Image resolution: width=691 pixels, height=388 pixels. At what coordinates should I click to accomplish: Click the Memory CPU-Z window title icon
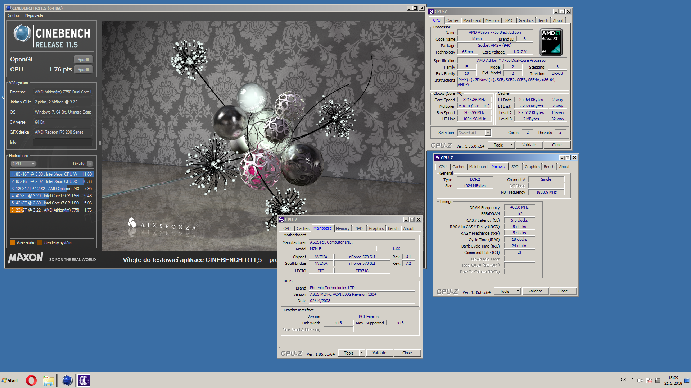coord(437,158)
